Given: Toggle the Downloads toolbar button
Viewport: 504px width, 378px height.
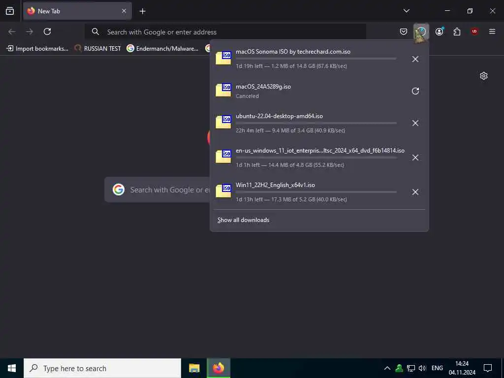Looking at the screenshot, I should point(421,32).
